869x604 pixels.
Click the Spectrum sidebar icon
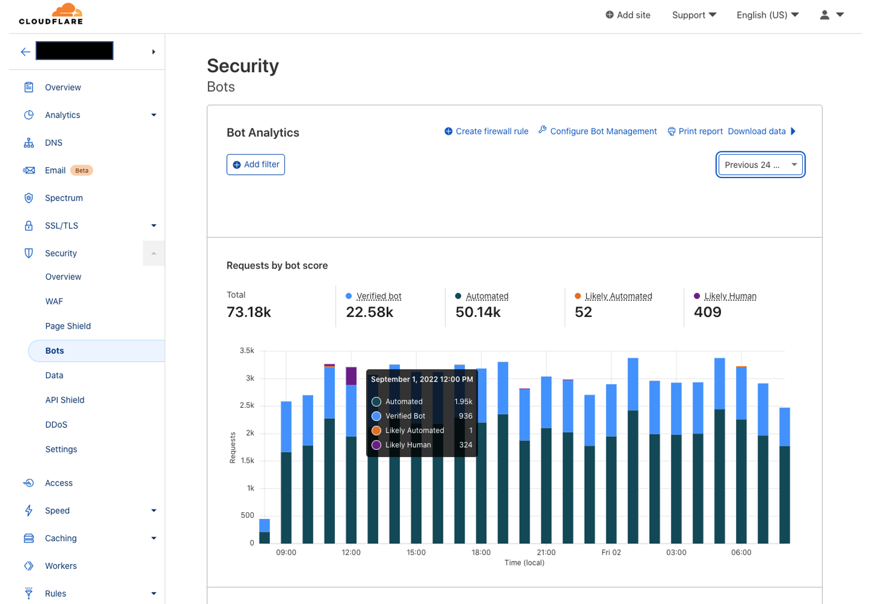pyautogui.click(x=28, y=198)
